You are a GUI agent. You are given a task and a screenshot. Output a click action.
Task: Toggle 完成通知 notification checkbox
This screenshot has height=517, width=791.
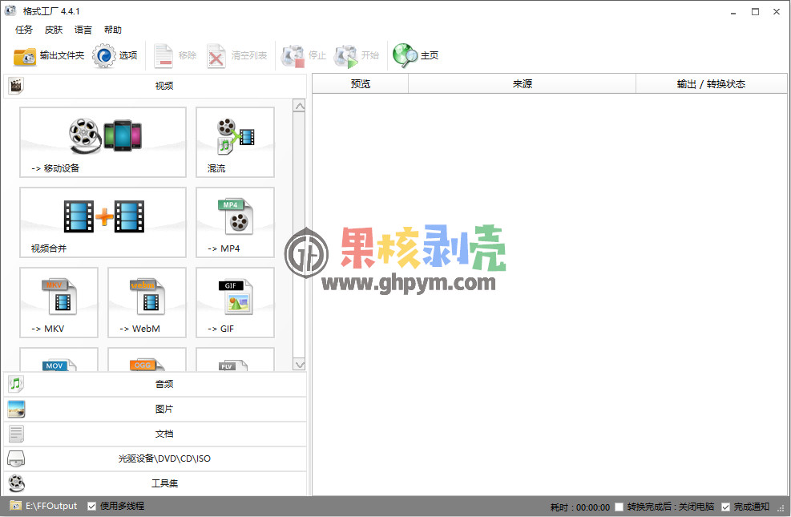(725, 507)
